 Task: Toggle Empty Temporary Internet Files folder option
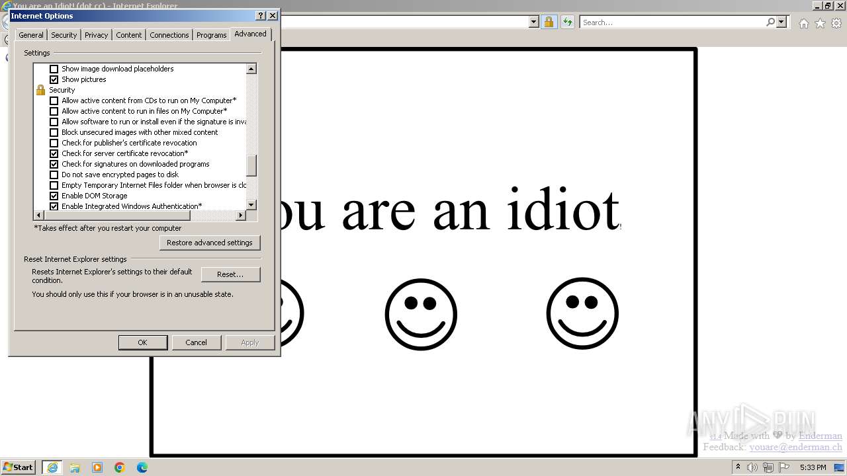54,185
